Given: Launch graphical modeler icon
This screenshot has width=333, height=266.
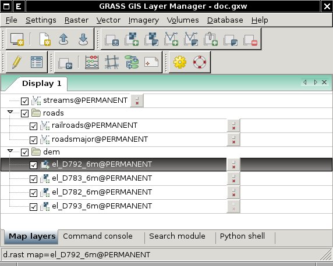Looking at the screenshot, I should (132, 62).
